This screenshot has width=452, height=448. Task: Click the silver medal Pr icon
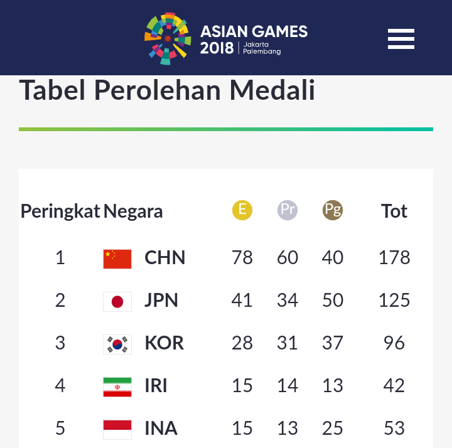tap(288, 210)
